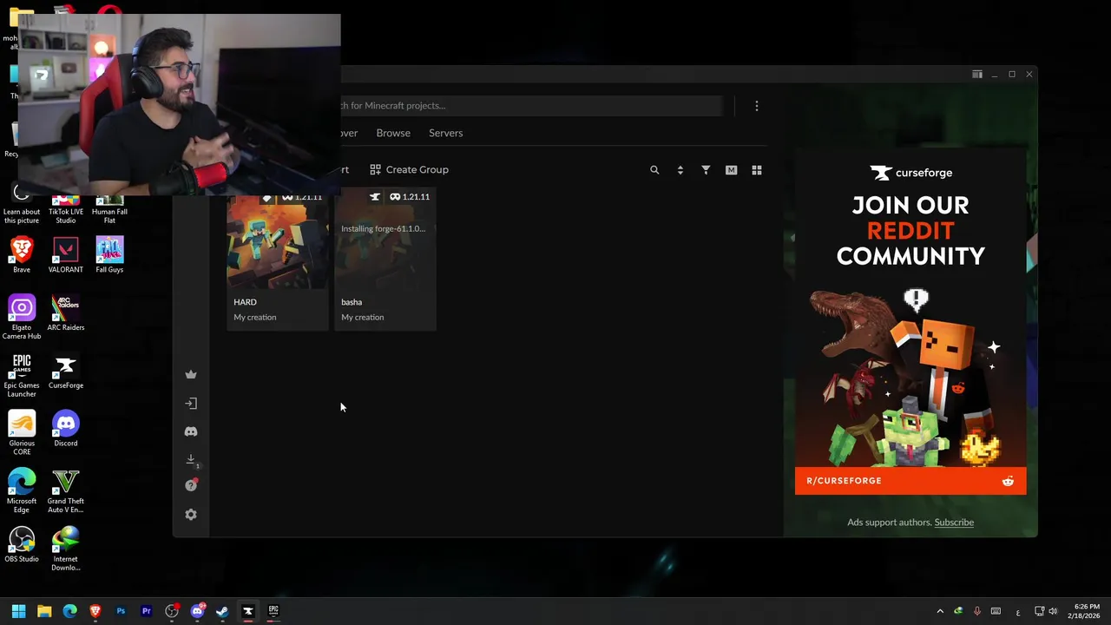Open the settings gear in CurseForge sidebar
Screen dimensions: 1111x625
[191, 515]
